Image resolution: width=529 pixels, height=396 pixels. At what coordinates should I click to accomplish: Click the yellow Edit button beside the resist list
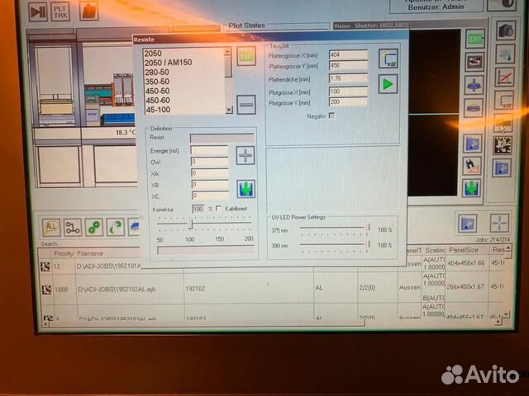coord(246,56)
